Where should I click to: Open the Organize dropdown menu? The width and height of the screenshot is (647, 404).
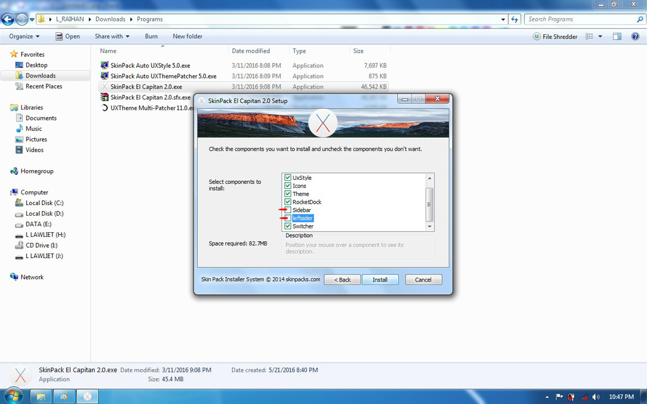[24, 36]
